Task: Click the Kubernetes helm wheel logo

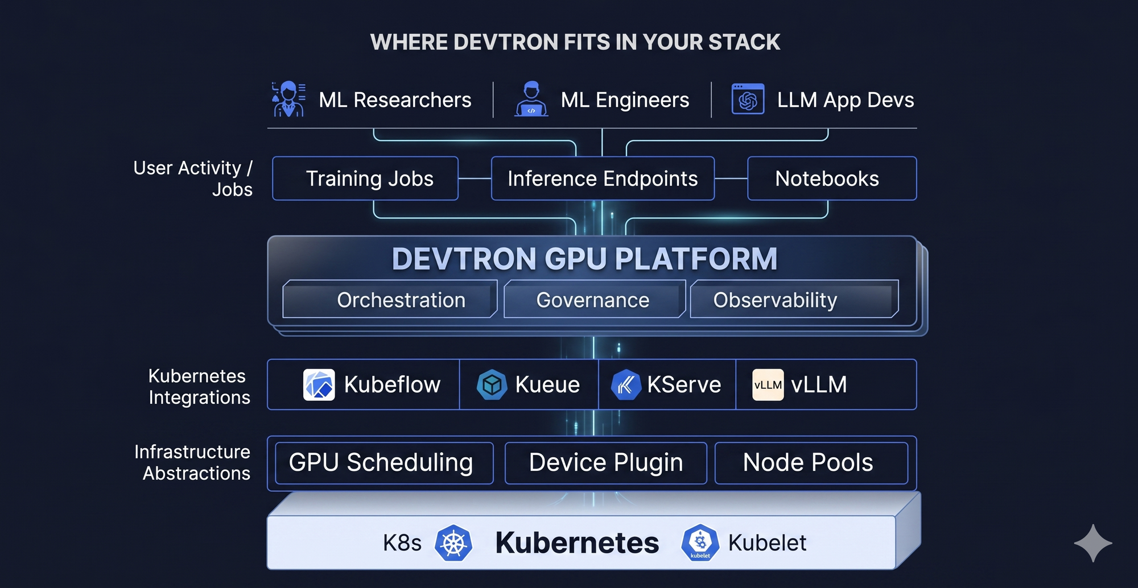Action: 453,543
